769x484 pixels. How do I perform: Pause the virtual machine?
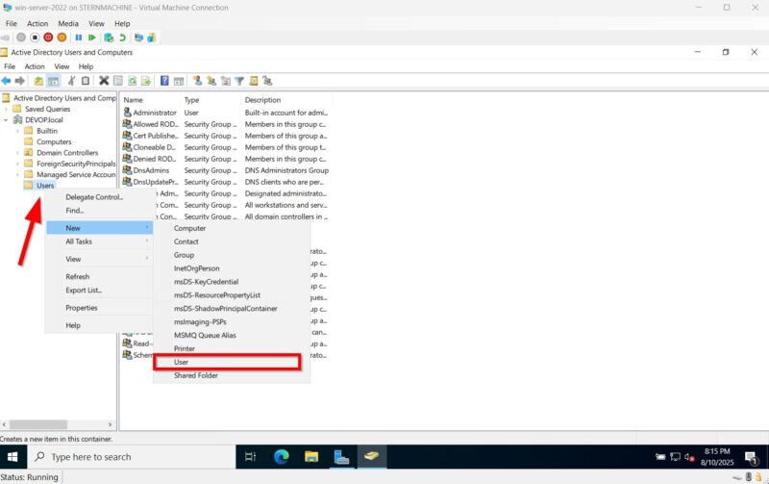click(79, 38)
